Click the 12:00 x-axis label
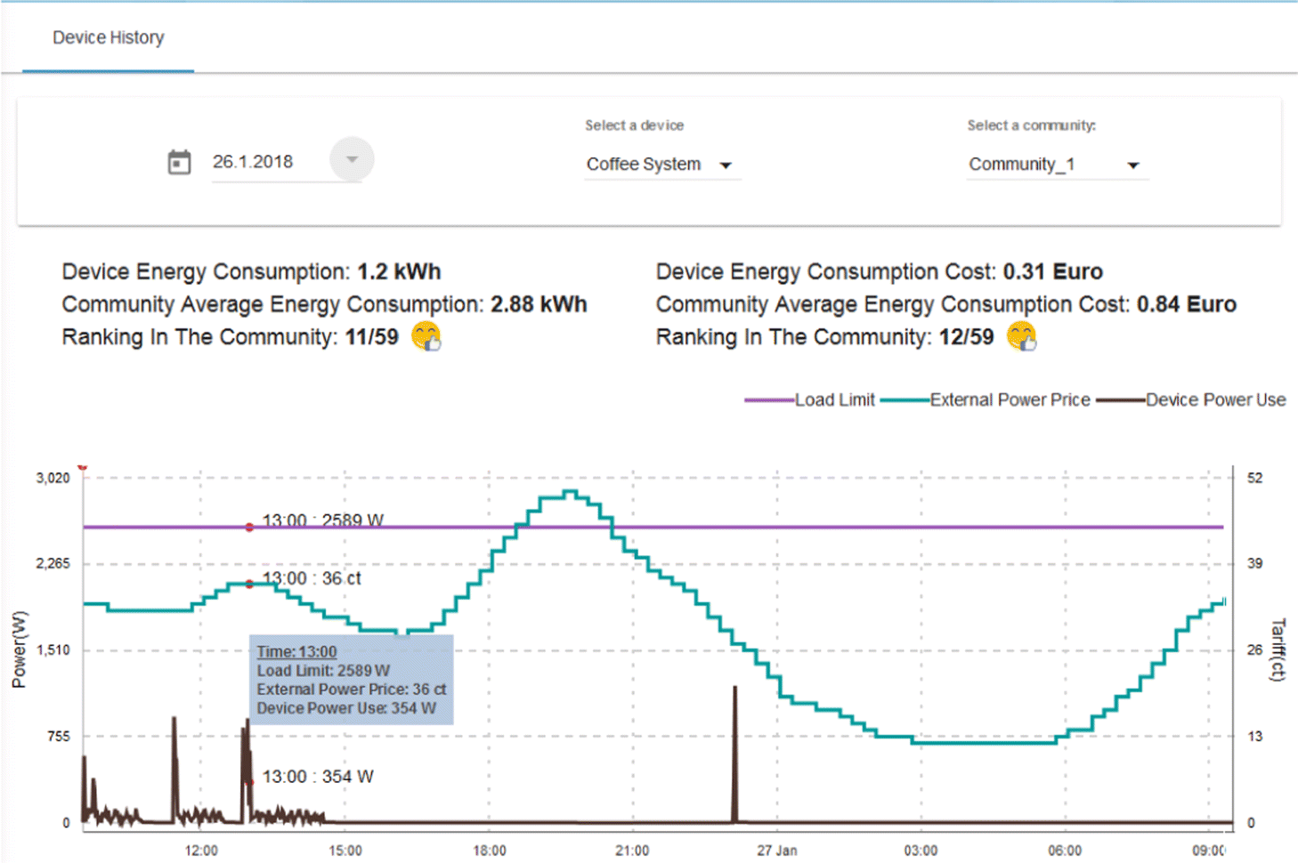The height and width of the screenshot is (863, 1298). click(201, 851)
